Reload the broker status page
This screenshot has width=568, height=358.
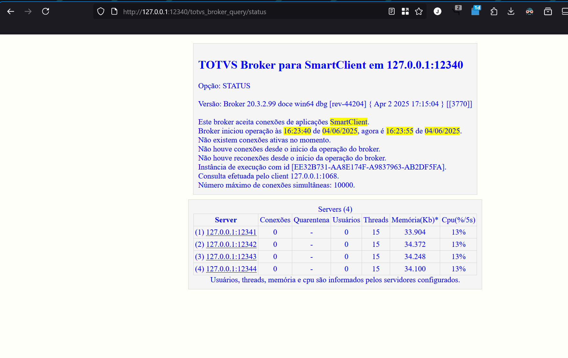[46, 12]
